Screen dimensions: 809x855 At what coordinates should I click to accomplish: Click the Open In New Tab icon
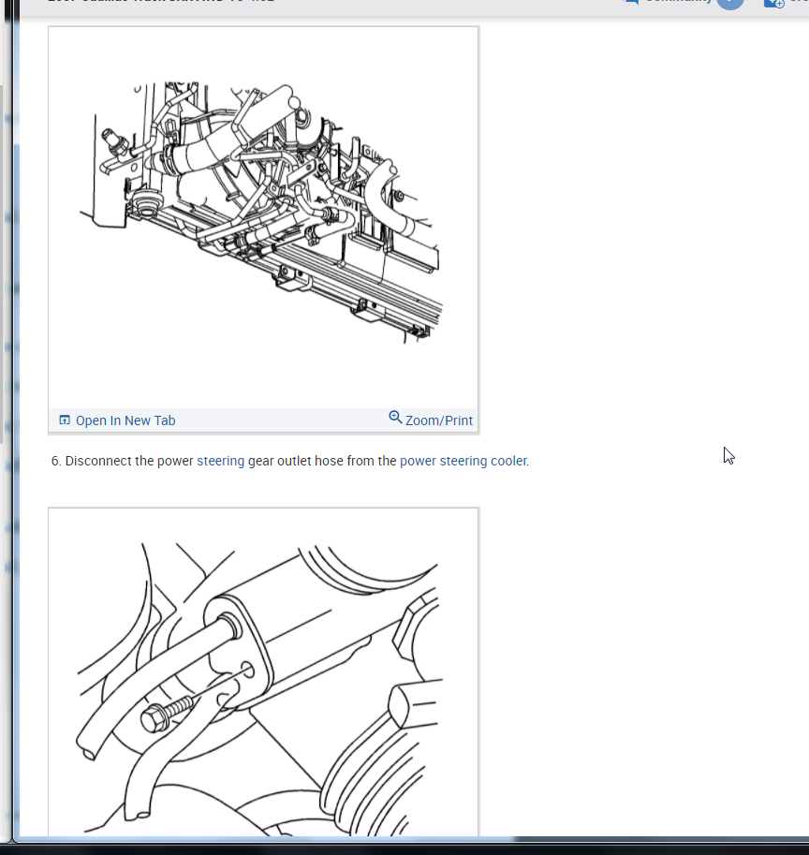(x=65, y=420)
